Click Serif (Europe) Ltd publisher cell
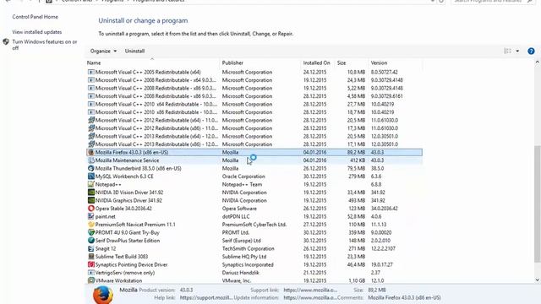This screenshot has width=541, height=304. point(242,240)
